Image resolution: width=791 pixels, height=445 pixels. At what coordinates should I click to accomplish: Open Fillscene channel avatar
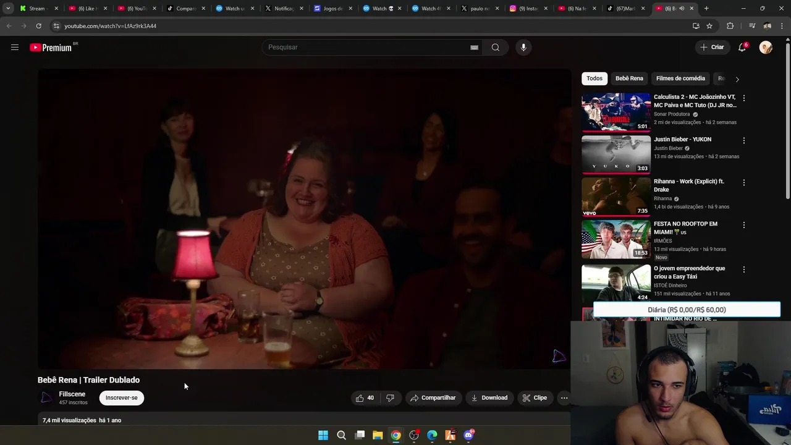46,398
